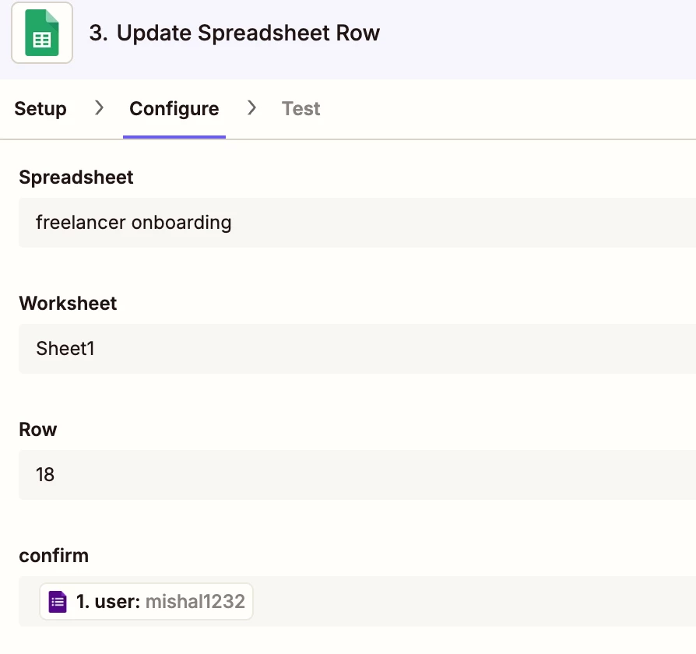Click the Worksheet field label

68,304
